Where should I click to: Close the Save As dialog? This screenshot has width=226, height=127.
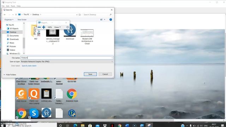pos(112,10)
